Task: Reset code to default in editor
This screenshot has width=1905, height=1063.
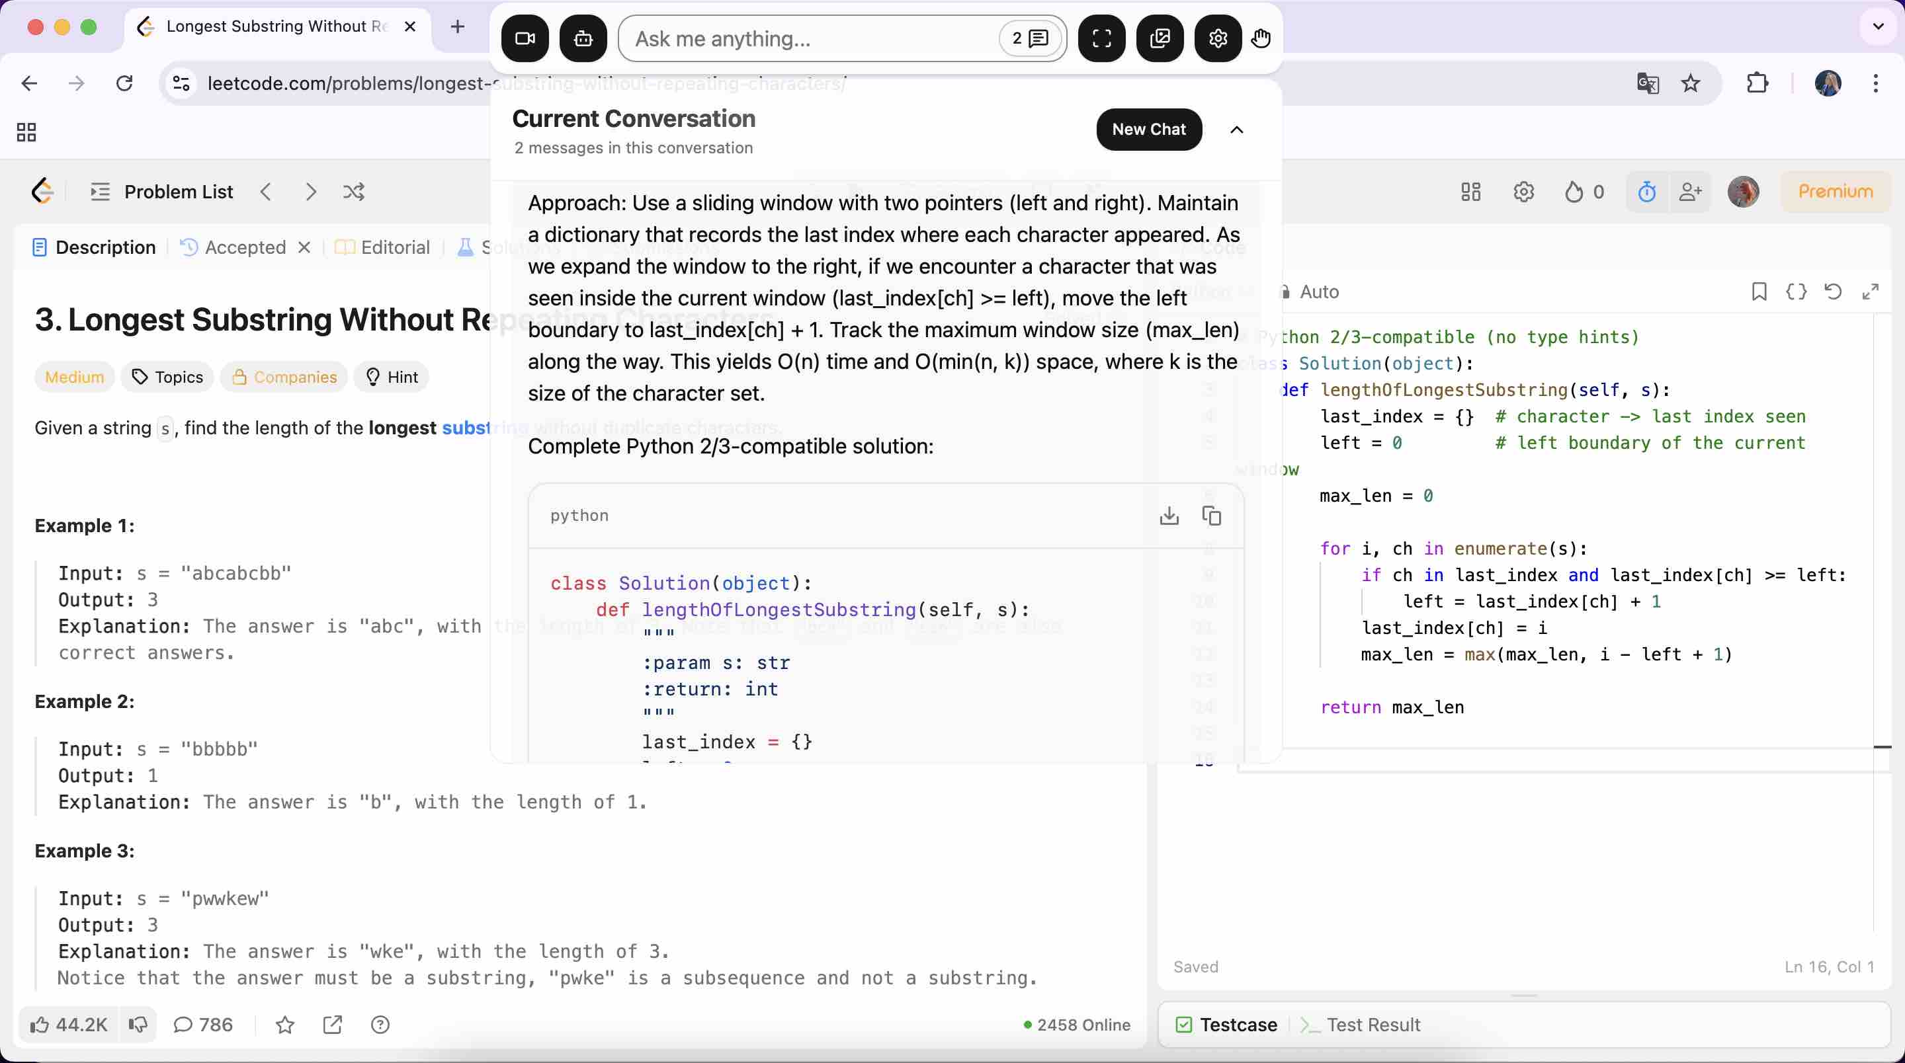Action: click(1832, 292)
